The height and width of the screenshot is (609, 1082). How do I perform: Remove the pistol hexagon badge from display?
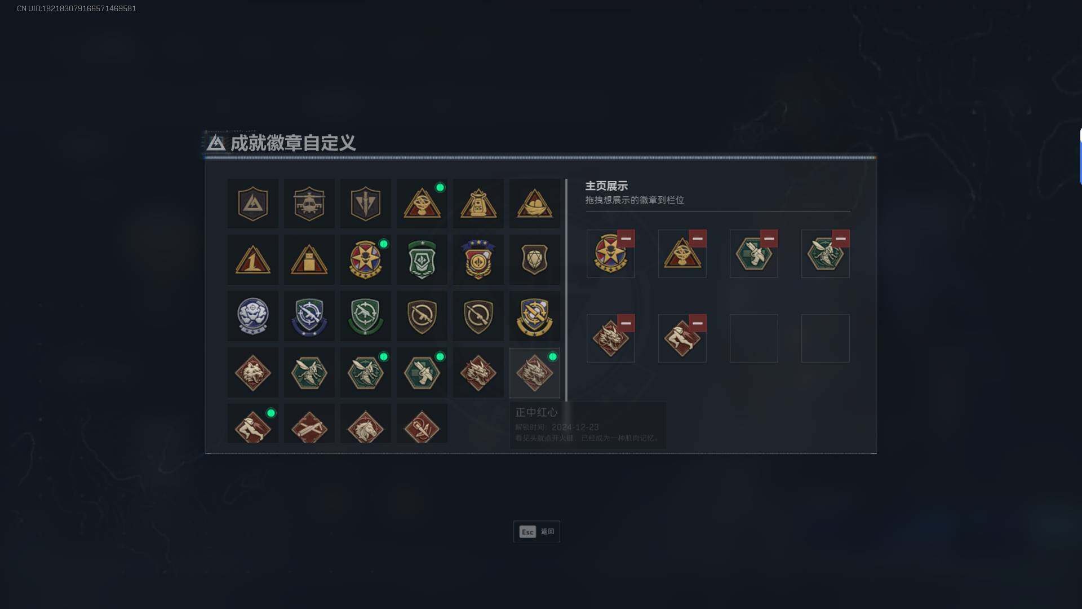click(x=769, y=239)
